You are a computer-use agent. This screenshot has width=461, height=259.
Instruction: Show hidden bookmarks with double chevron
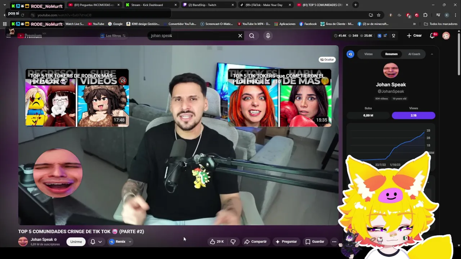[x=414, y=24]
